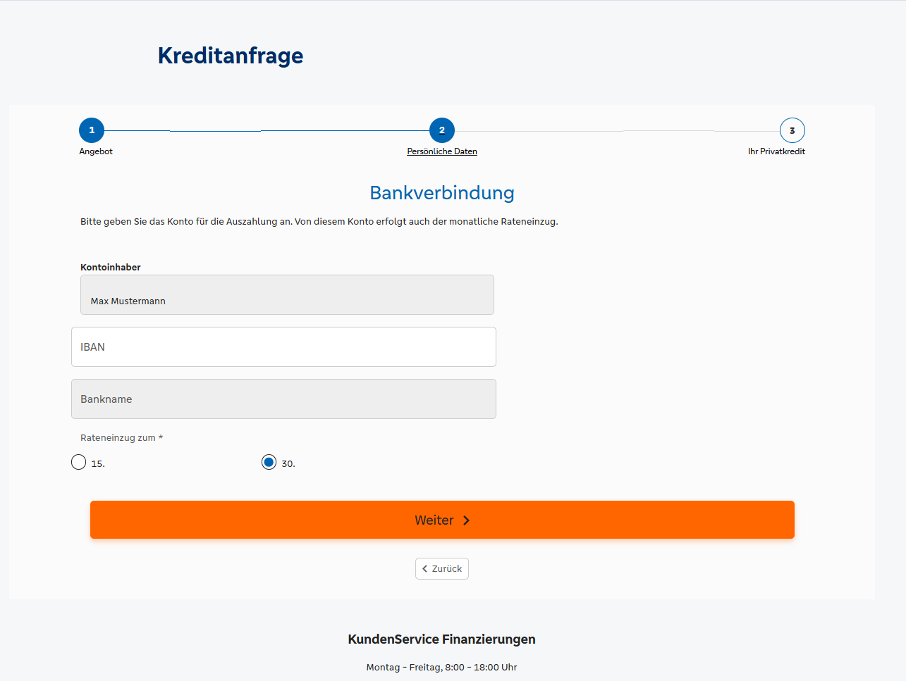This screenshot has height=681, width=906.
Task: Click the step 1 circle in progress bar
Action: (92, 130)
